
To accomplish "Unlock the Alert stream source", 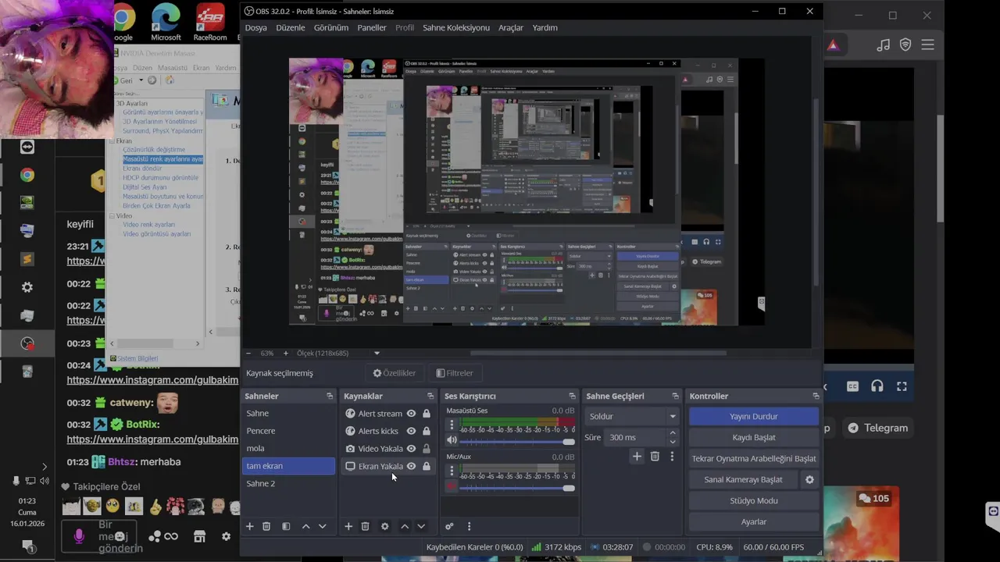I will (427, 414).
